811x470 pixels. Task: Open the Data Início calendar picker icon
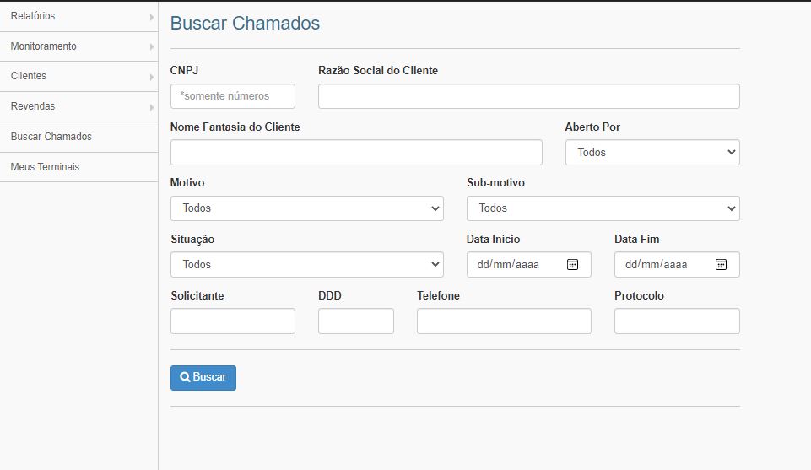[572, 264]
